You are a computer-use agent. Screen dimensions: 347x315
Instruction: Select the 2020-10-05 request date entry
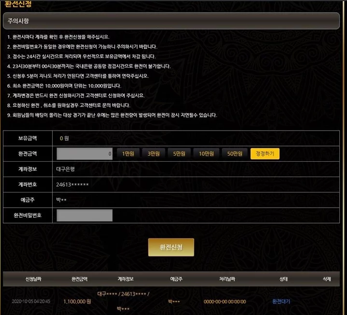(31, 301)
